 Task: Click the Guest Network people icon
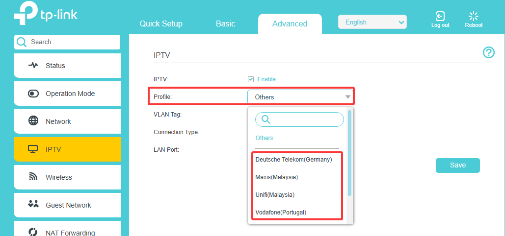[33, 204]
